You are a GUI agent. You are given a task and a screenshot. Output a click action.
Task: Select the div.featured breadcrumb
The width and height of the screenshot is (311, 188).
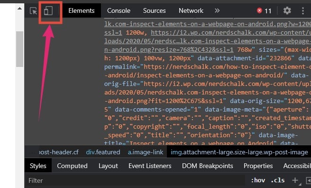[103, 152]
